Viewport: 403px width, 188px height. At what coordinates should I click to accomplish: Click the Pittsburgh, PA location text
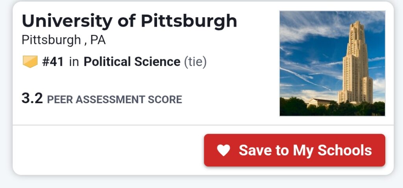(63, 40)
